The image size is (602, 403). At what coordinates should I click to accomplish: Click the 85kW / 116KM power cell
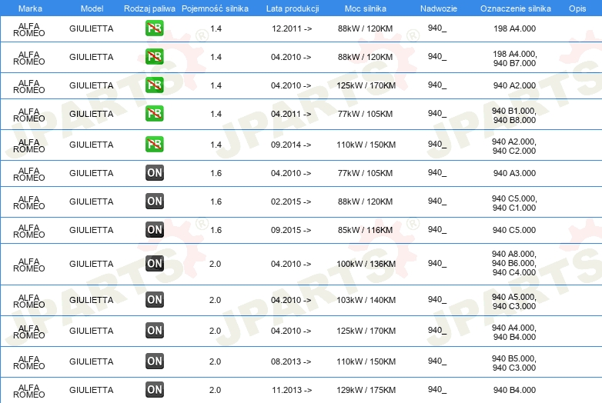[x=365, y=230]
